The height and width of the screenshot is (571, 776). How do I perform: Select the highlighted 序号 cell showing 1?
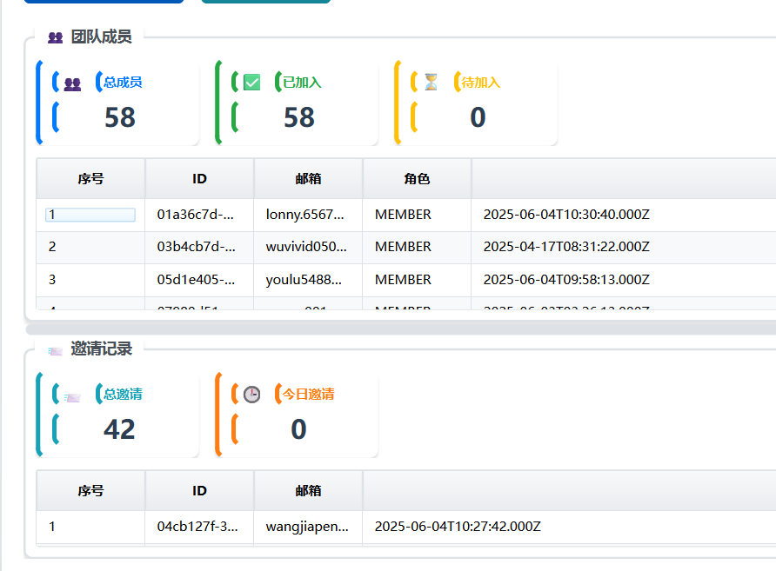[x=90, y=215]
